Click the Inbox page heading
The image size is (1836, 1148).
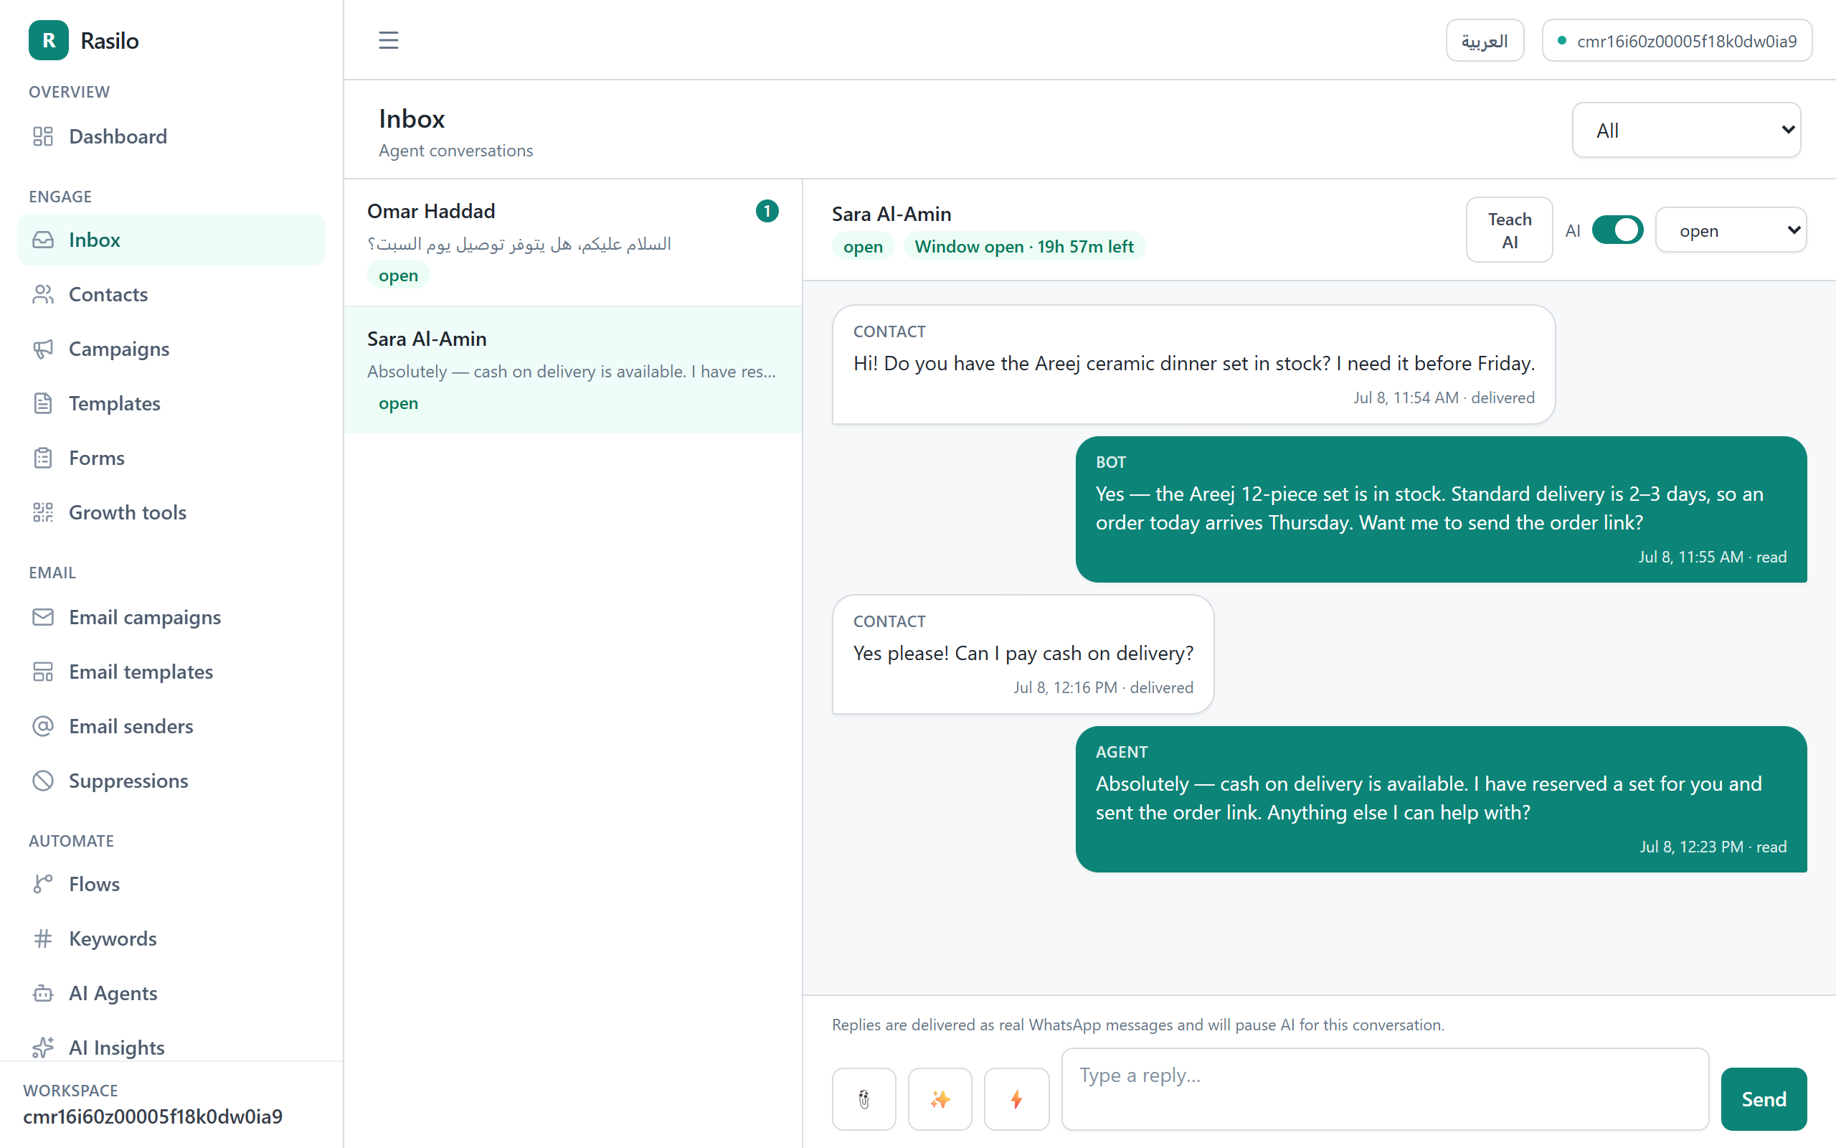411,118
